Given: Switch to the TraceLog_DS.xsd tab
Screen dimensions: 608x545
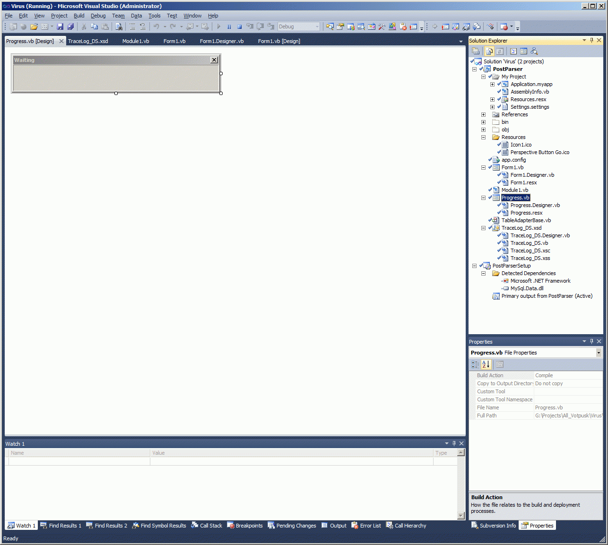Looking at the screenshot, I should (x=88, y=41).
